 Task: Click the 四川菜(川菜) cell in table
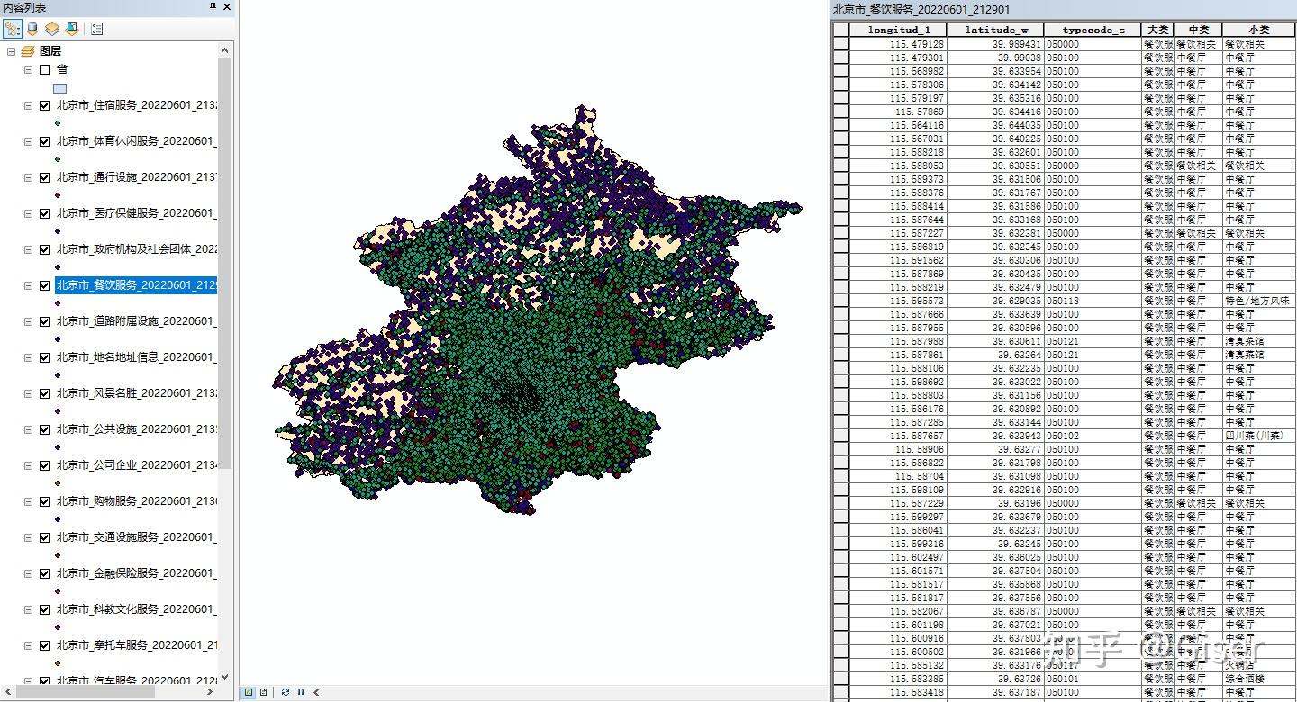coord(1258,436)
